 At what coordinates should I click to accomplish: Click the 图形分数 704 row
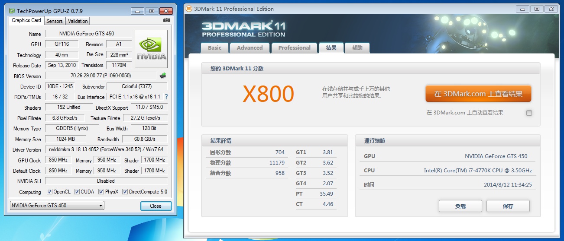point(247,152)
